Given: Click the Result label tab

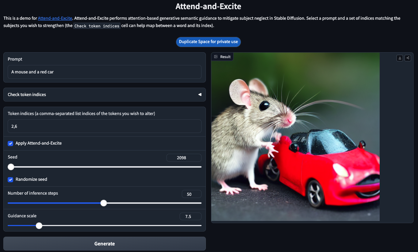Looking at the screenshot, I should coord(225,57).
